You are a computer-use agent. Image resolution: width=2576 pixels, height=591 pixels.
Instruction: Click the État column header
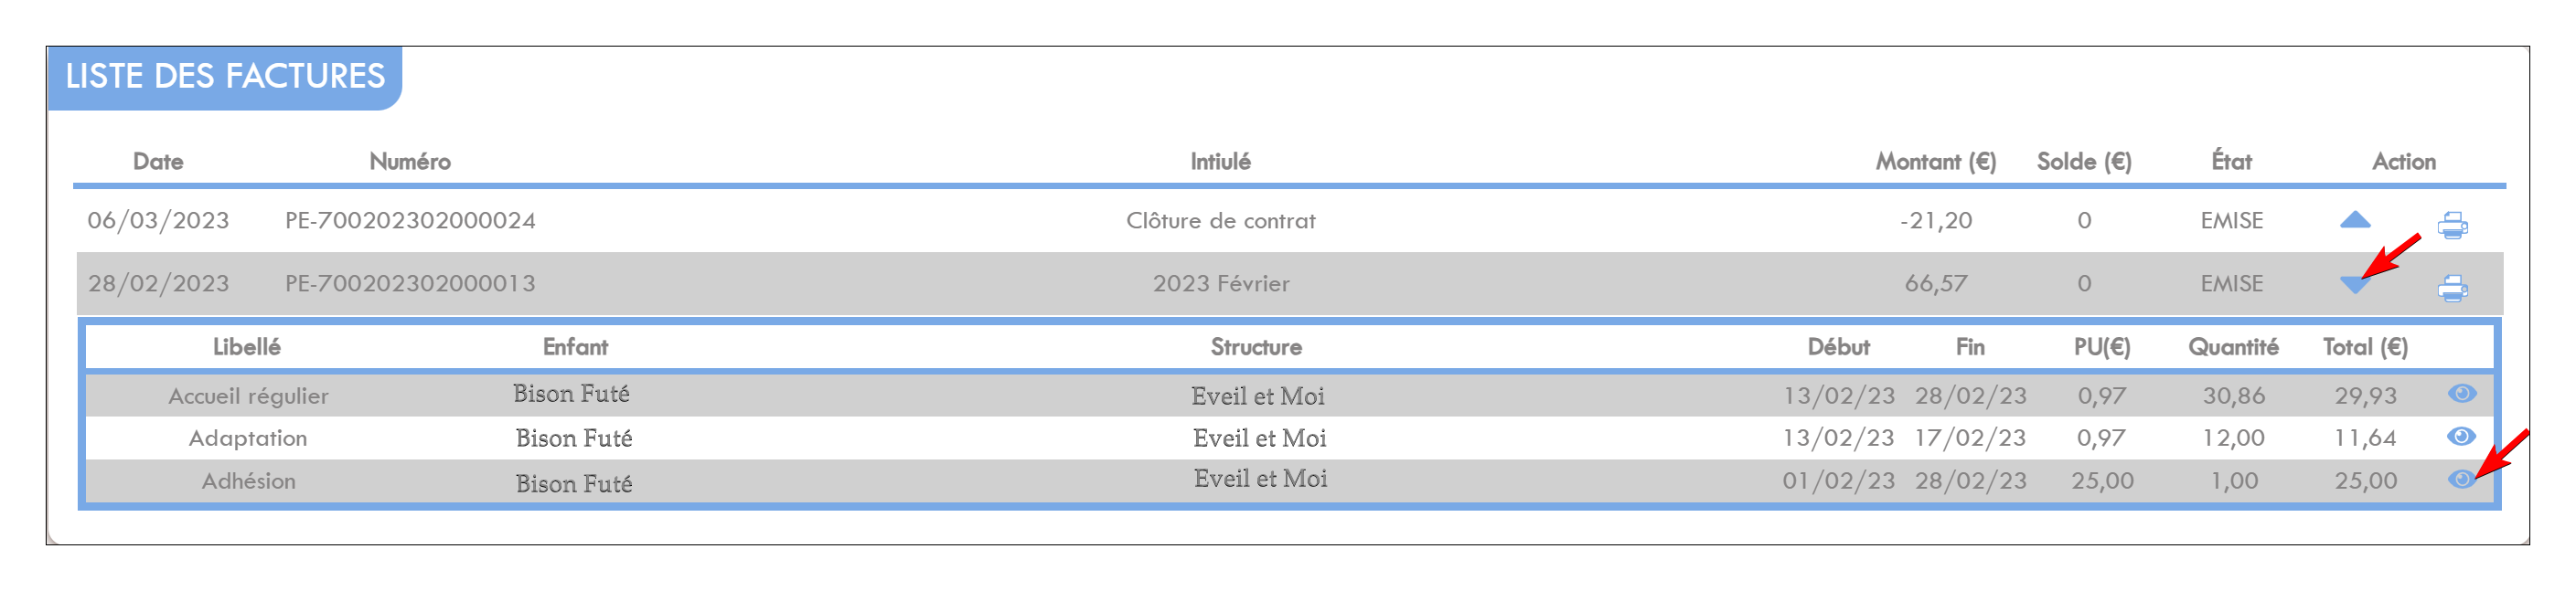coord(2231,162)
